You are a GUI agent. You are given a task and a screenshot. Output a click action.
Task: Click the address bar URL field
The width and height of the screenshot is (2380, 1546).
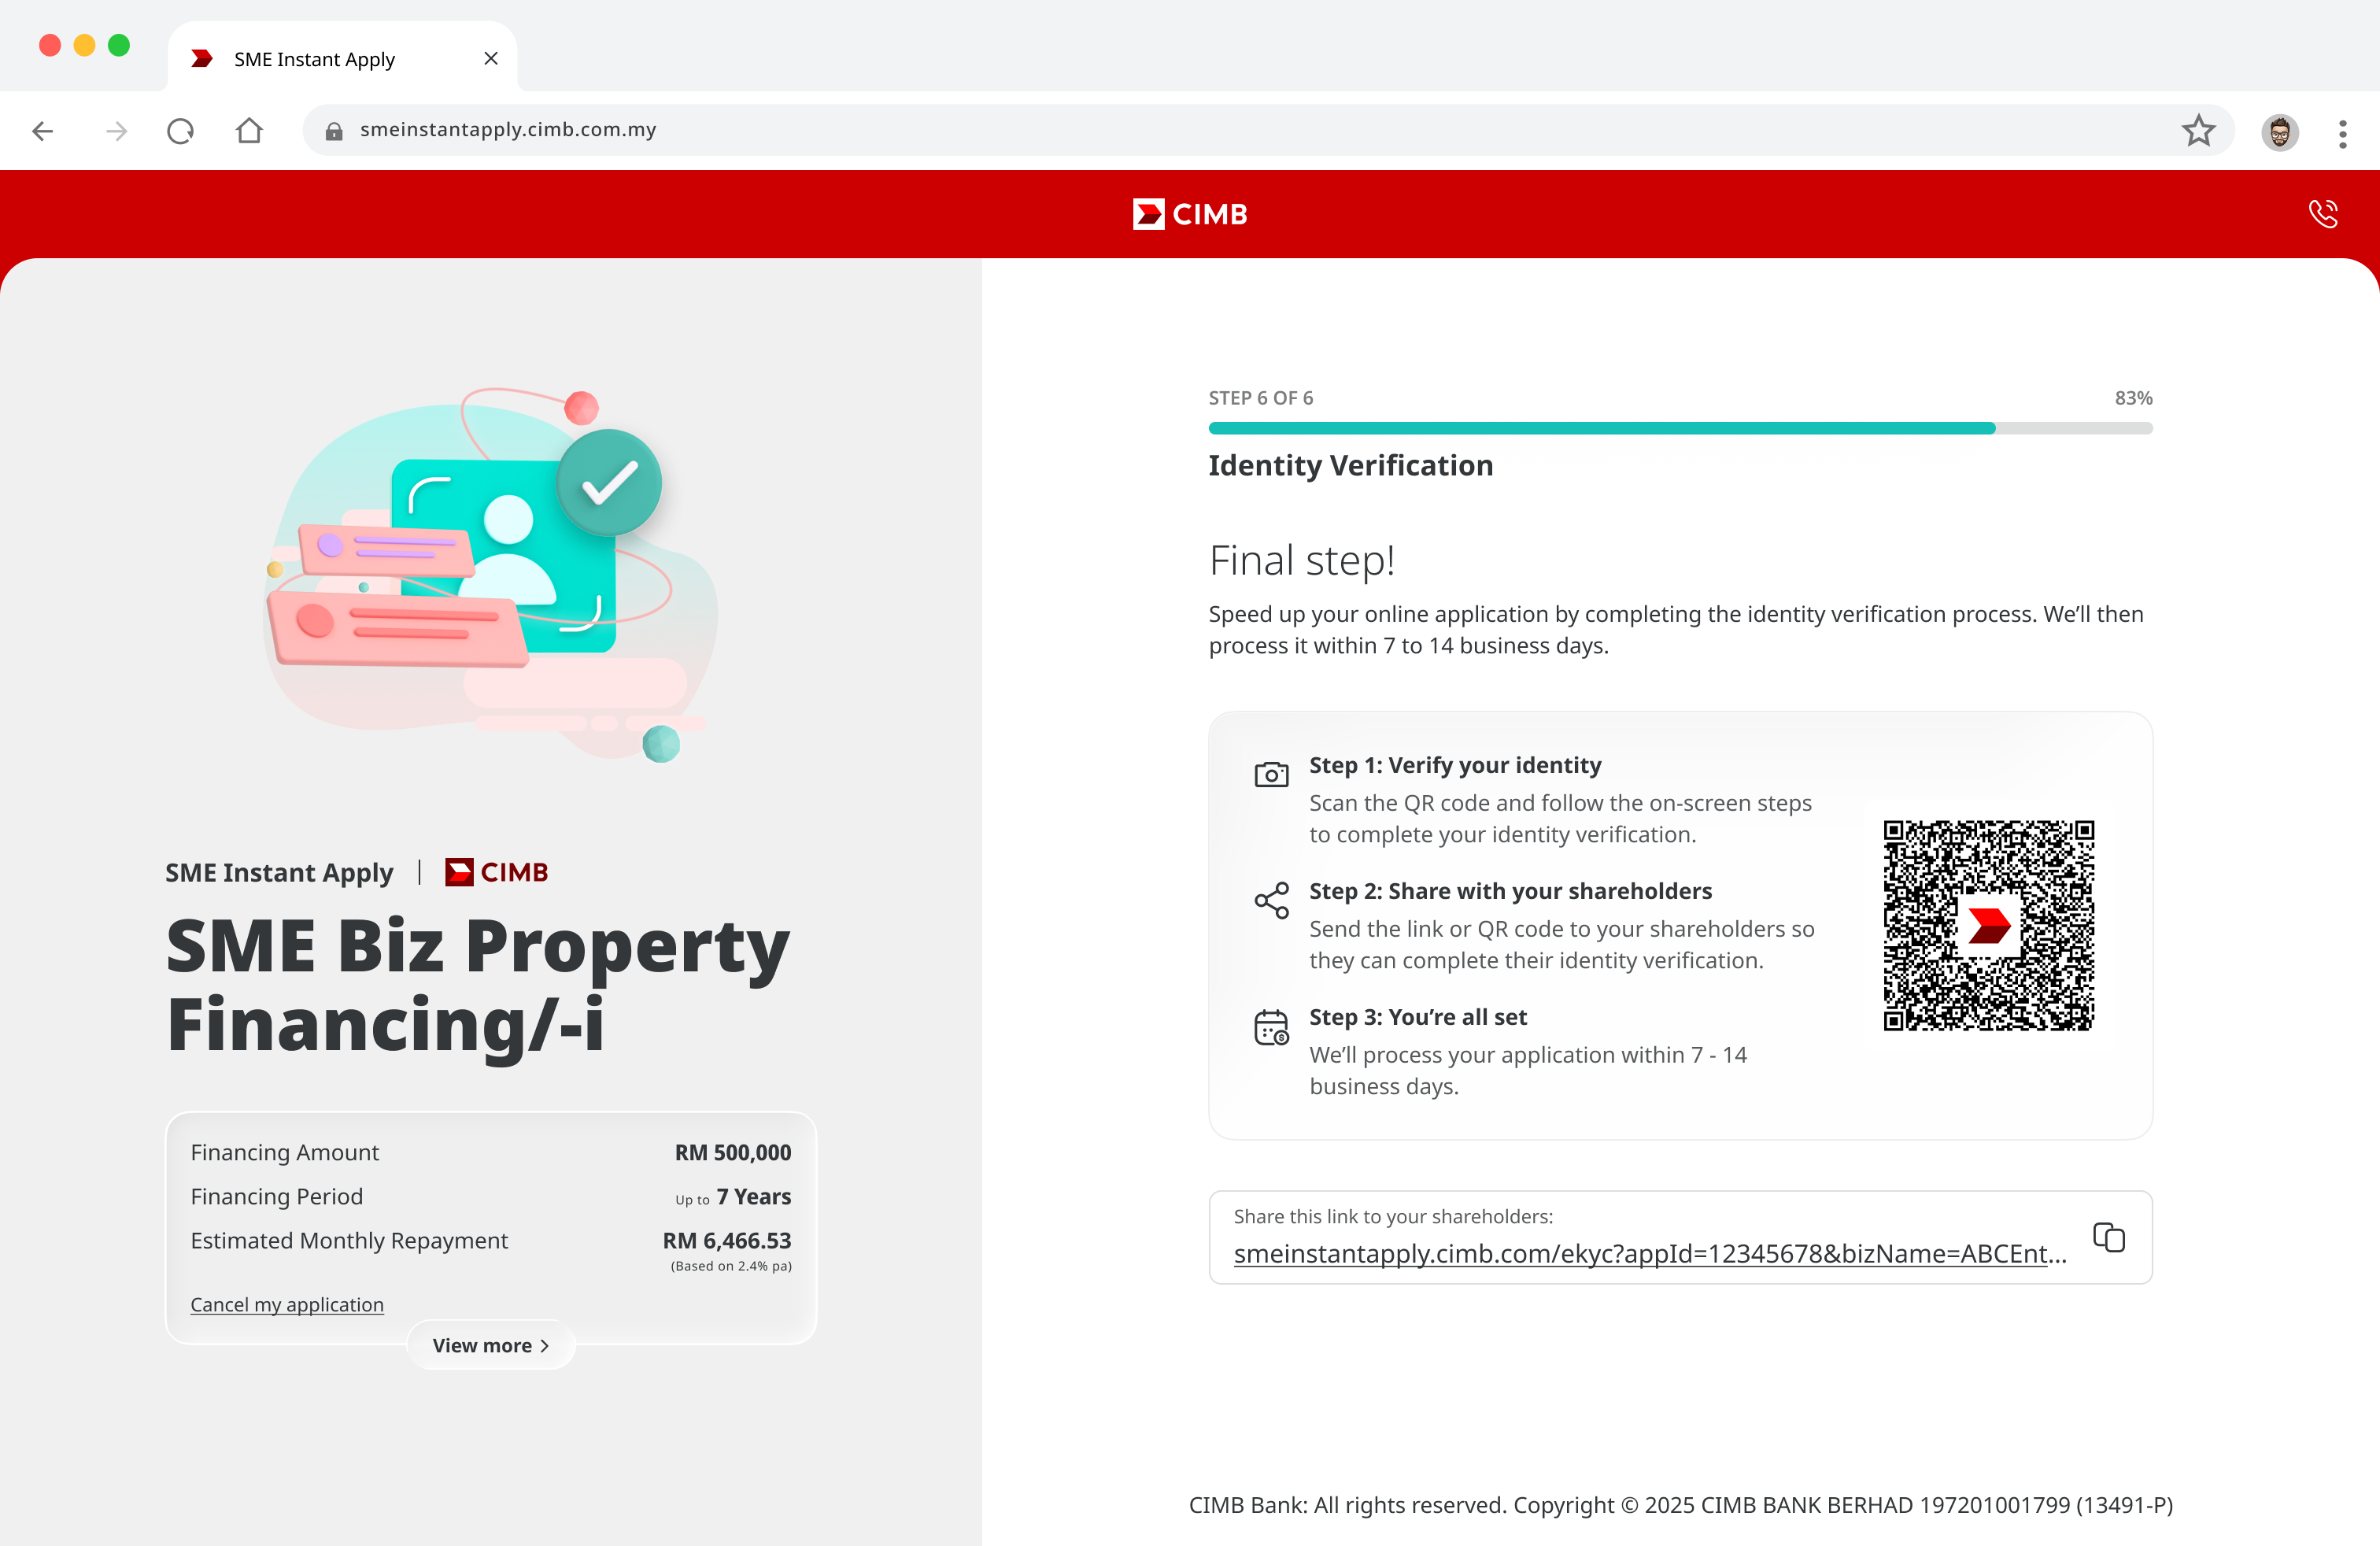pyautogui.click(x=1268, y=130)
